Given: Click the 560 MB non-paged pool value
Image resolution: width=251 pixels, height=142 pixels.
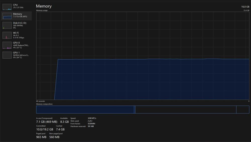Looking at the screenshot, I should coord(54,137).
